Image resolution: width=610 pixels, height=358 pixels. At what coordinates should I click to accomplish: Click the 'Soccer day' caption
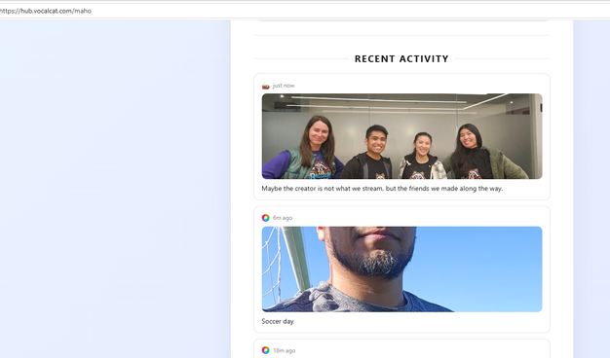(278, 321)
